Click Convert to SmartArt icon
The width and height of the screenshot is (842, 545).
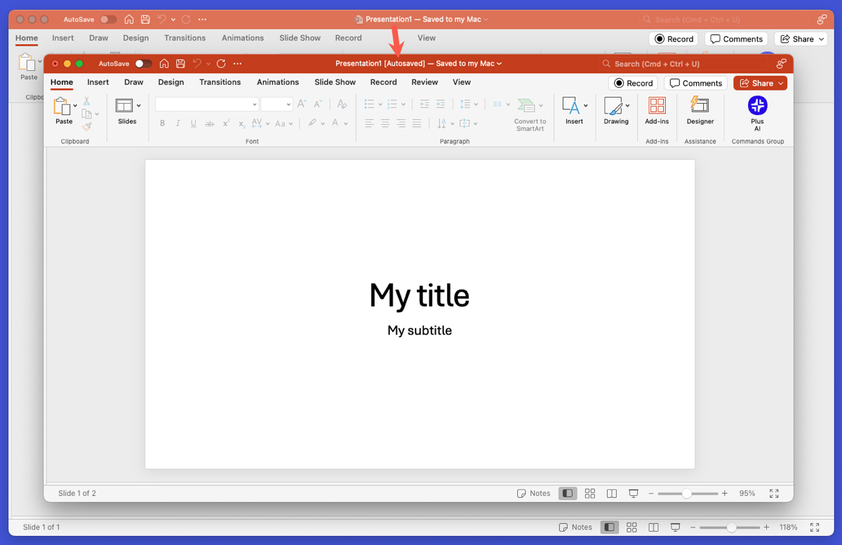(x=528, y=106)
